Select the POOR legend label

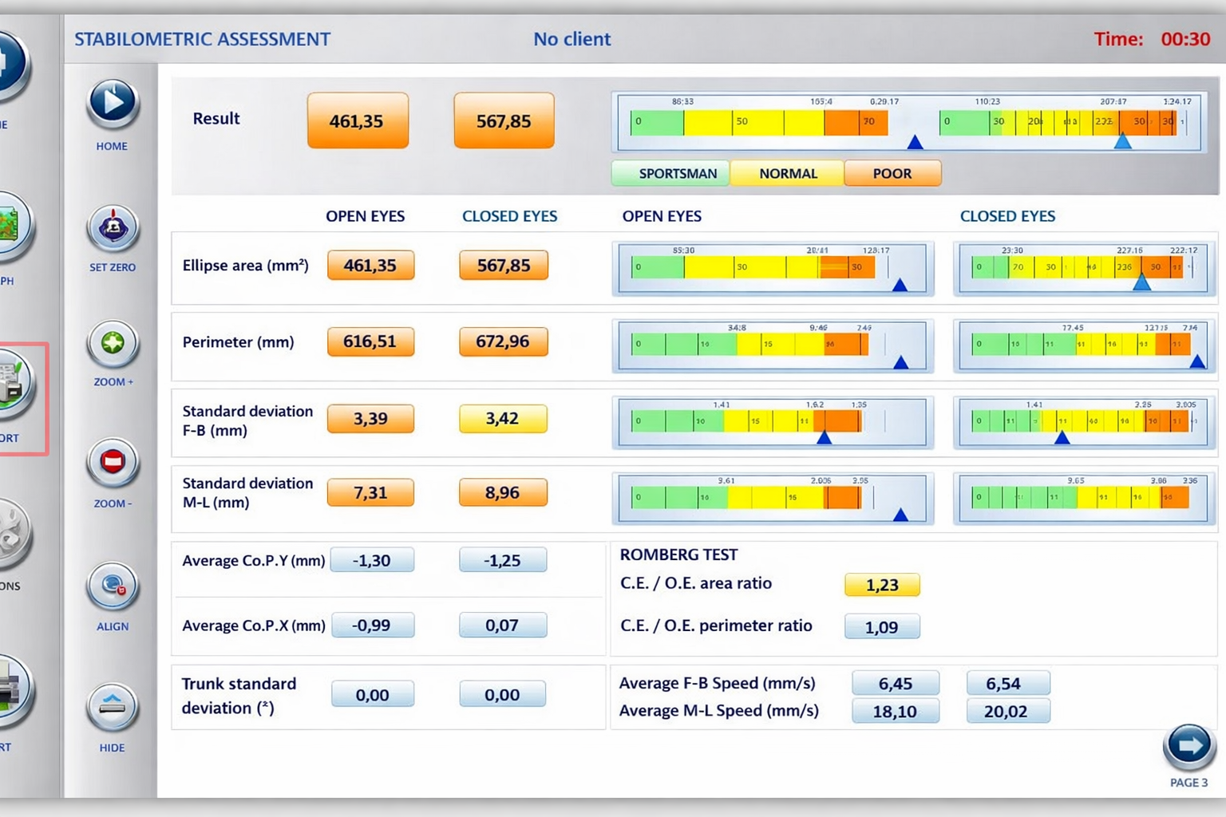point(892,173)
